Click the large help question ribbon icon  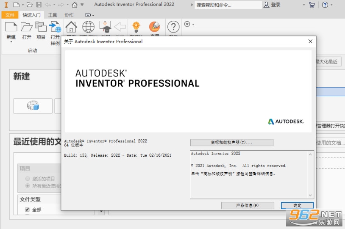point(173,27)
